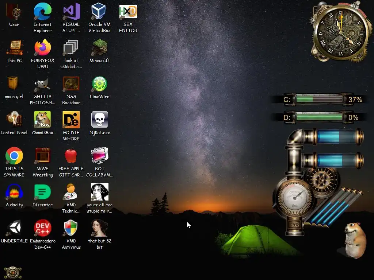Click the steampunk start button

[x=13, y=272]
